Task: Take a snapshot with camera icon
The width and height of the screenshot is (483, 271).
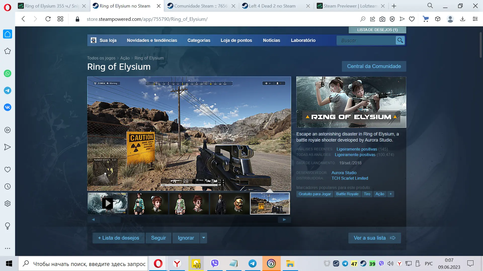Action: [382, 19]
